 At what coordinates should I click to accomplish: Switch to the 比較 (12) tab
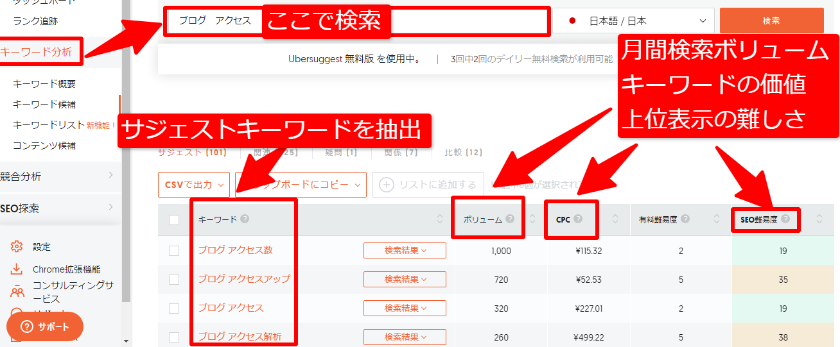[464, 153]
